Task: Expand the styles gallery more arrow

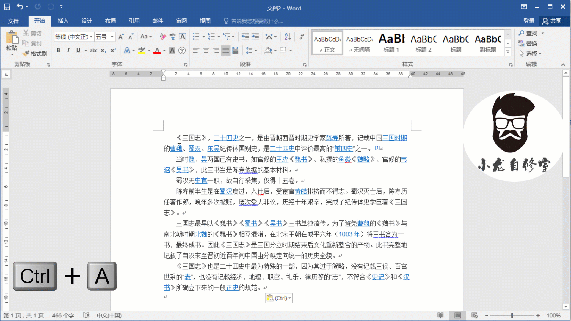Action: (508, 52)
